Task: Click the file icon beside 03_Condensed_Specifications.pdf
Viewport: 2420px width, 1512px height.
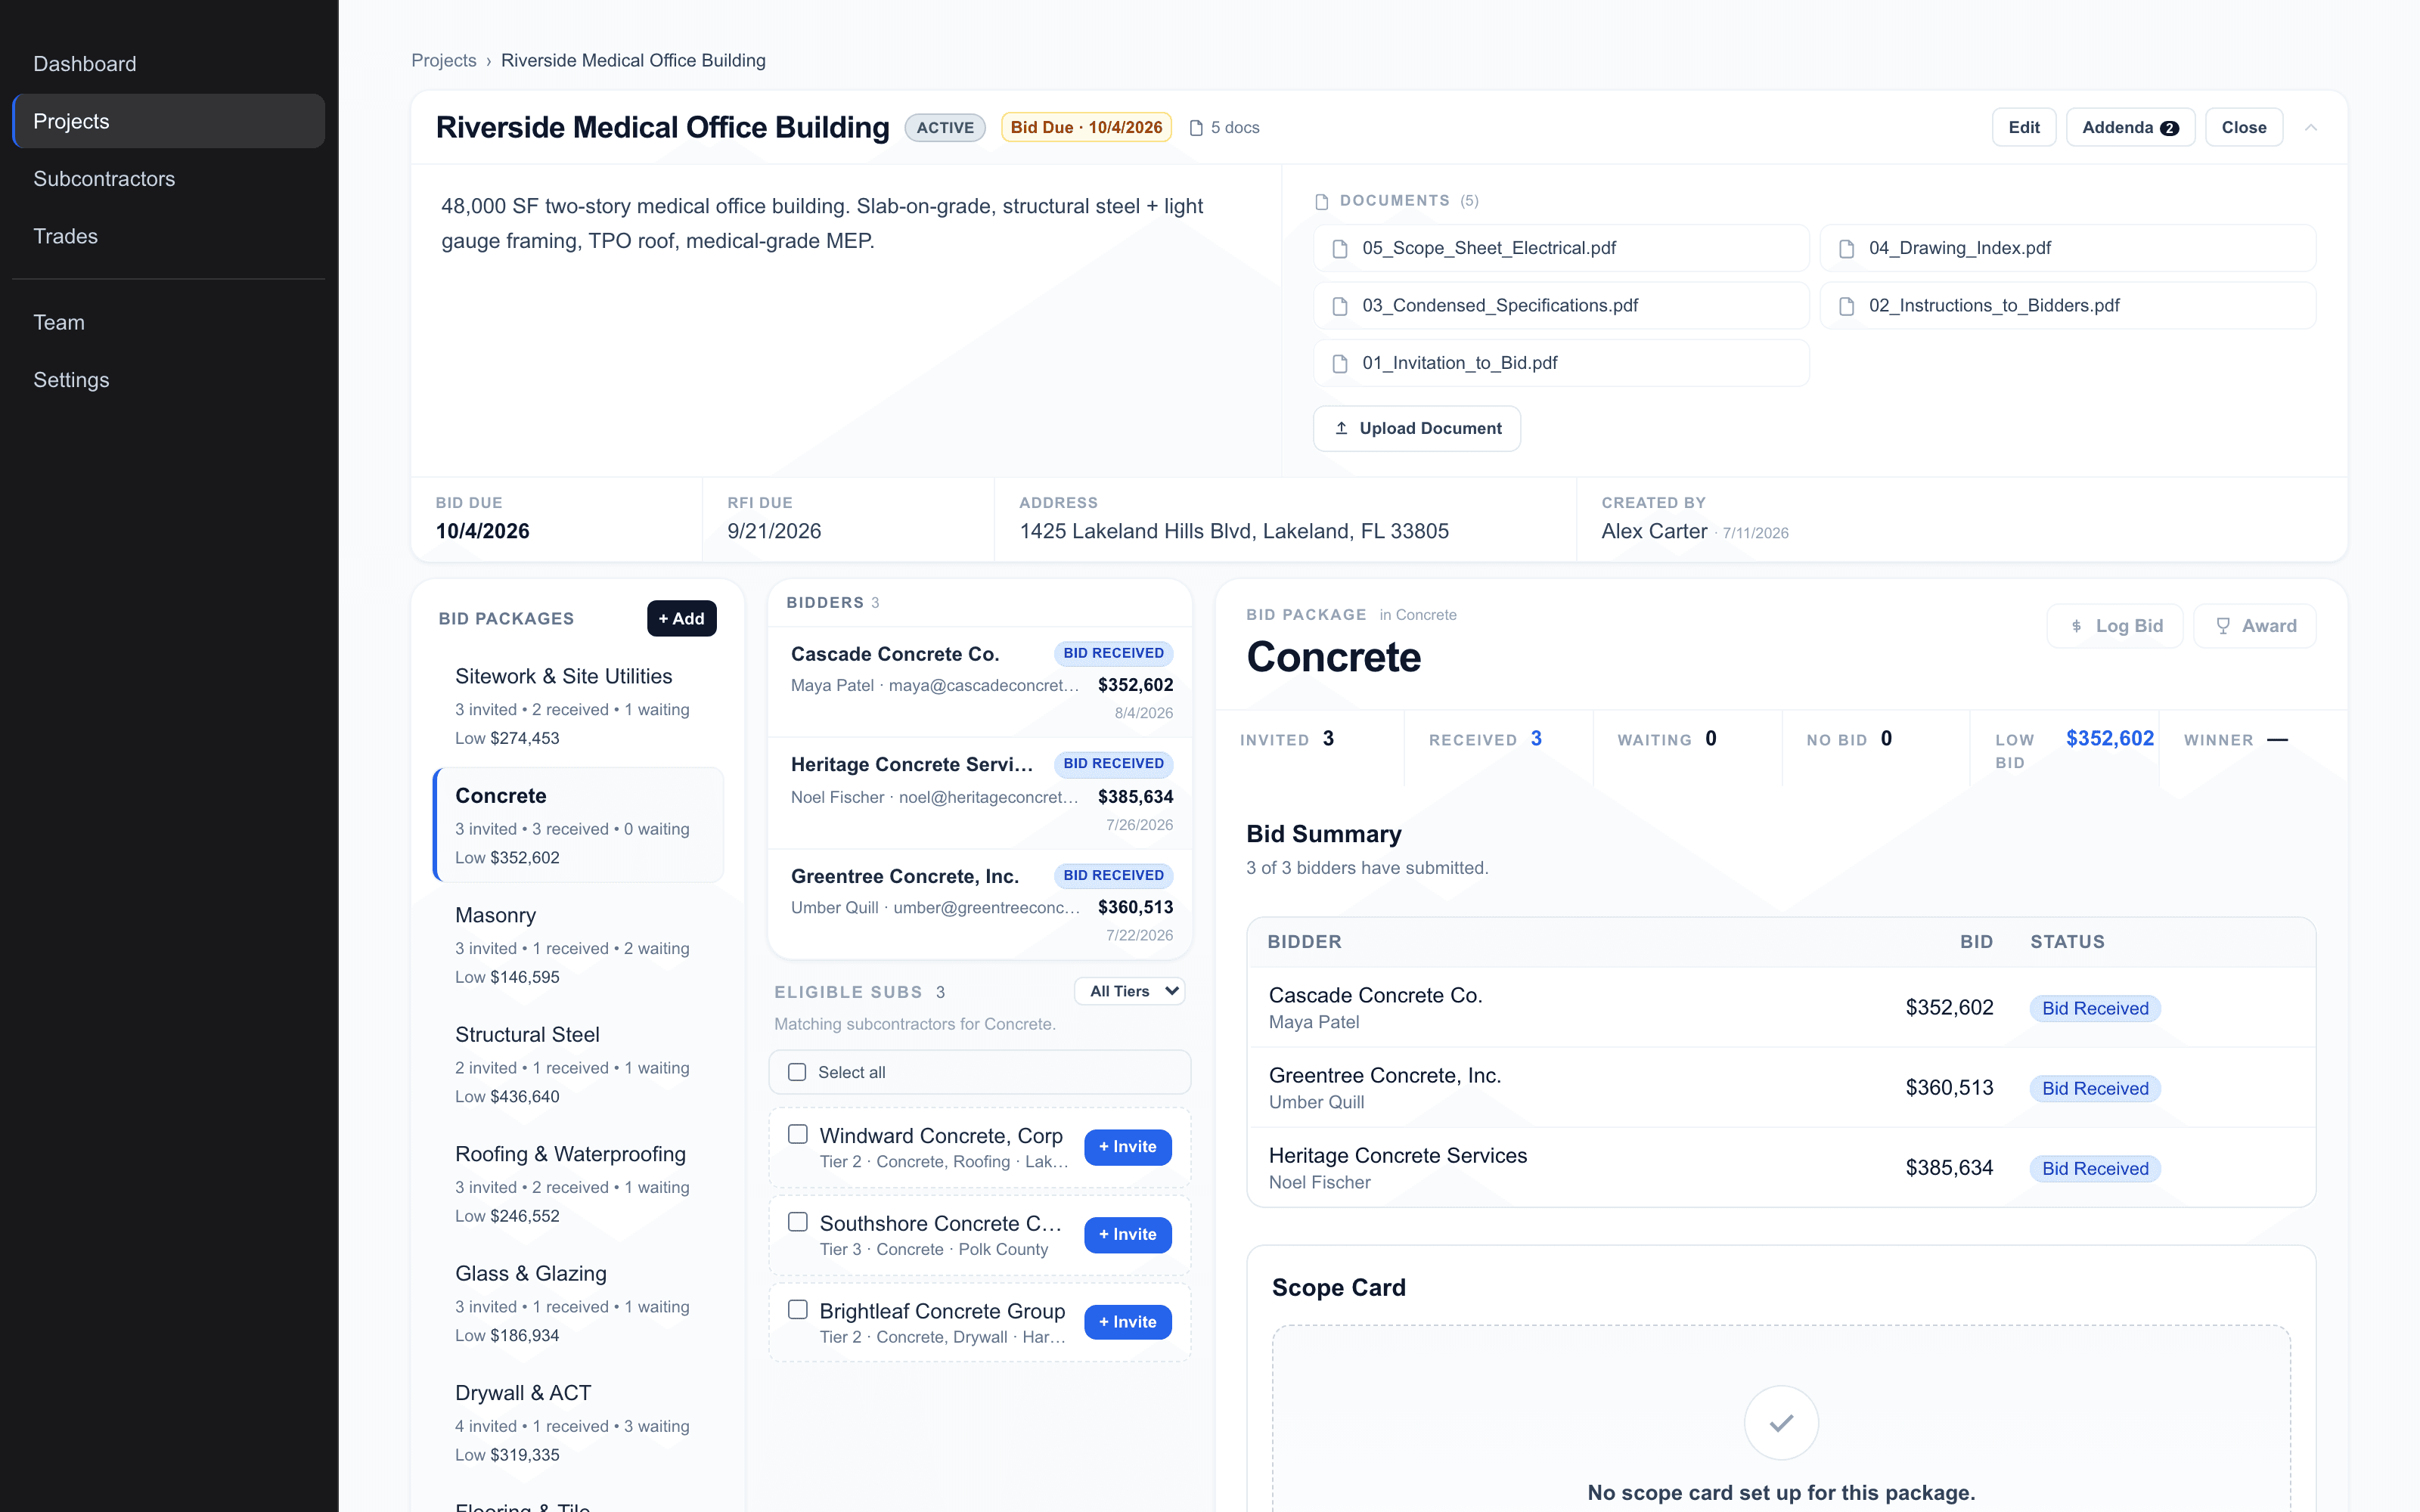Action: pos(1340,306)
